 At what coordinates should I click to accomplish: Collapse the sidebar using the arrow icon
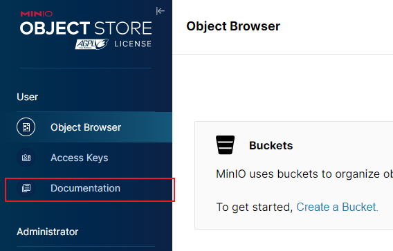[x=160, y=11]
